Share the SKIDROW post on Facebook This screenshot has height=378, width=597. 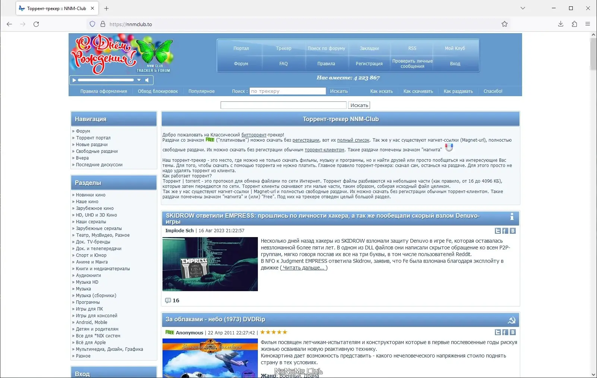[505, 231]
